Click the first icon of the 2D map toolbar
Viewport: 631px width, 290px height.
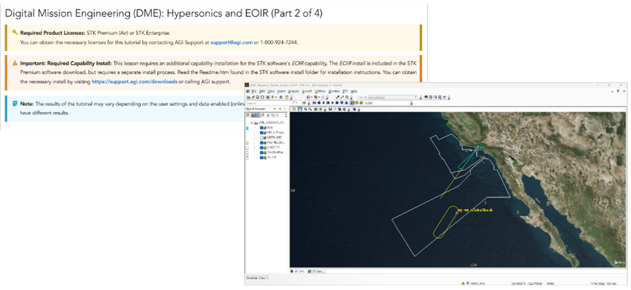(294, 109)
